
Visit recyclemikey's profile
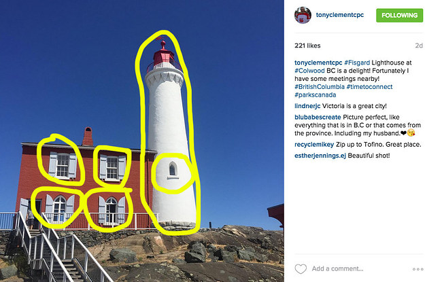314,144
